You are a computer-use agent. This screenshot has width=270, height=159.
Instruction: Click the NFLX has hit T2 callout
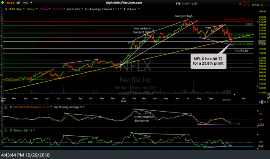208,61
